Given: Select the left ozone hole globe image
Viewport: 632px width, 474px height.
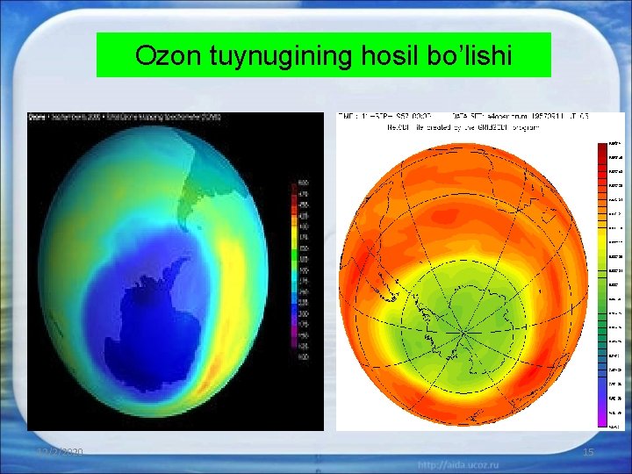Looking at the screenshot, I should click(176, 271).
